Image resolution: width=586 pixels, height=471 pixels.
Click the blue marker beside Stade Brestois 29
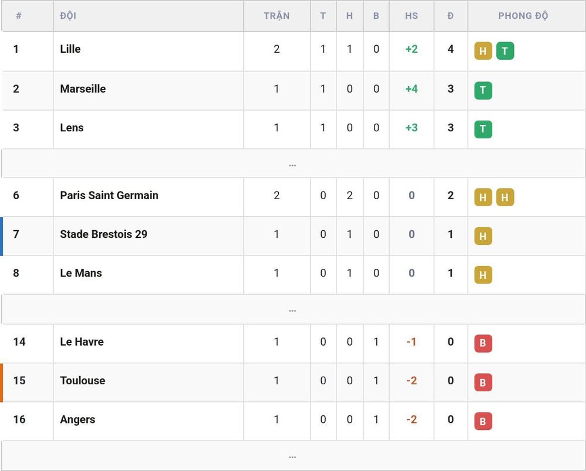tap(2, 236)
